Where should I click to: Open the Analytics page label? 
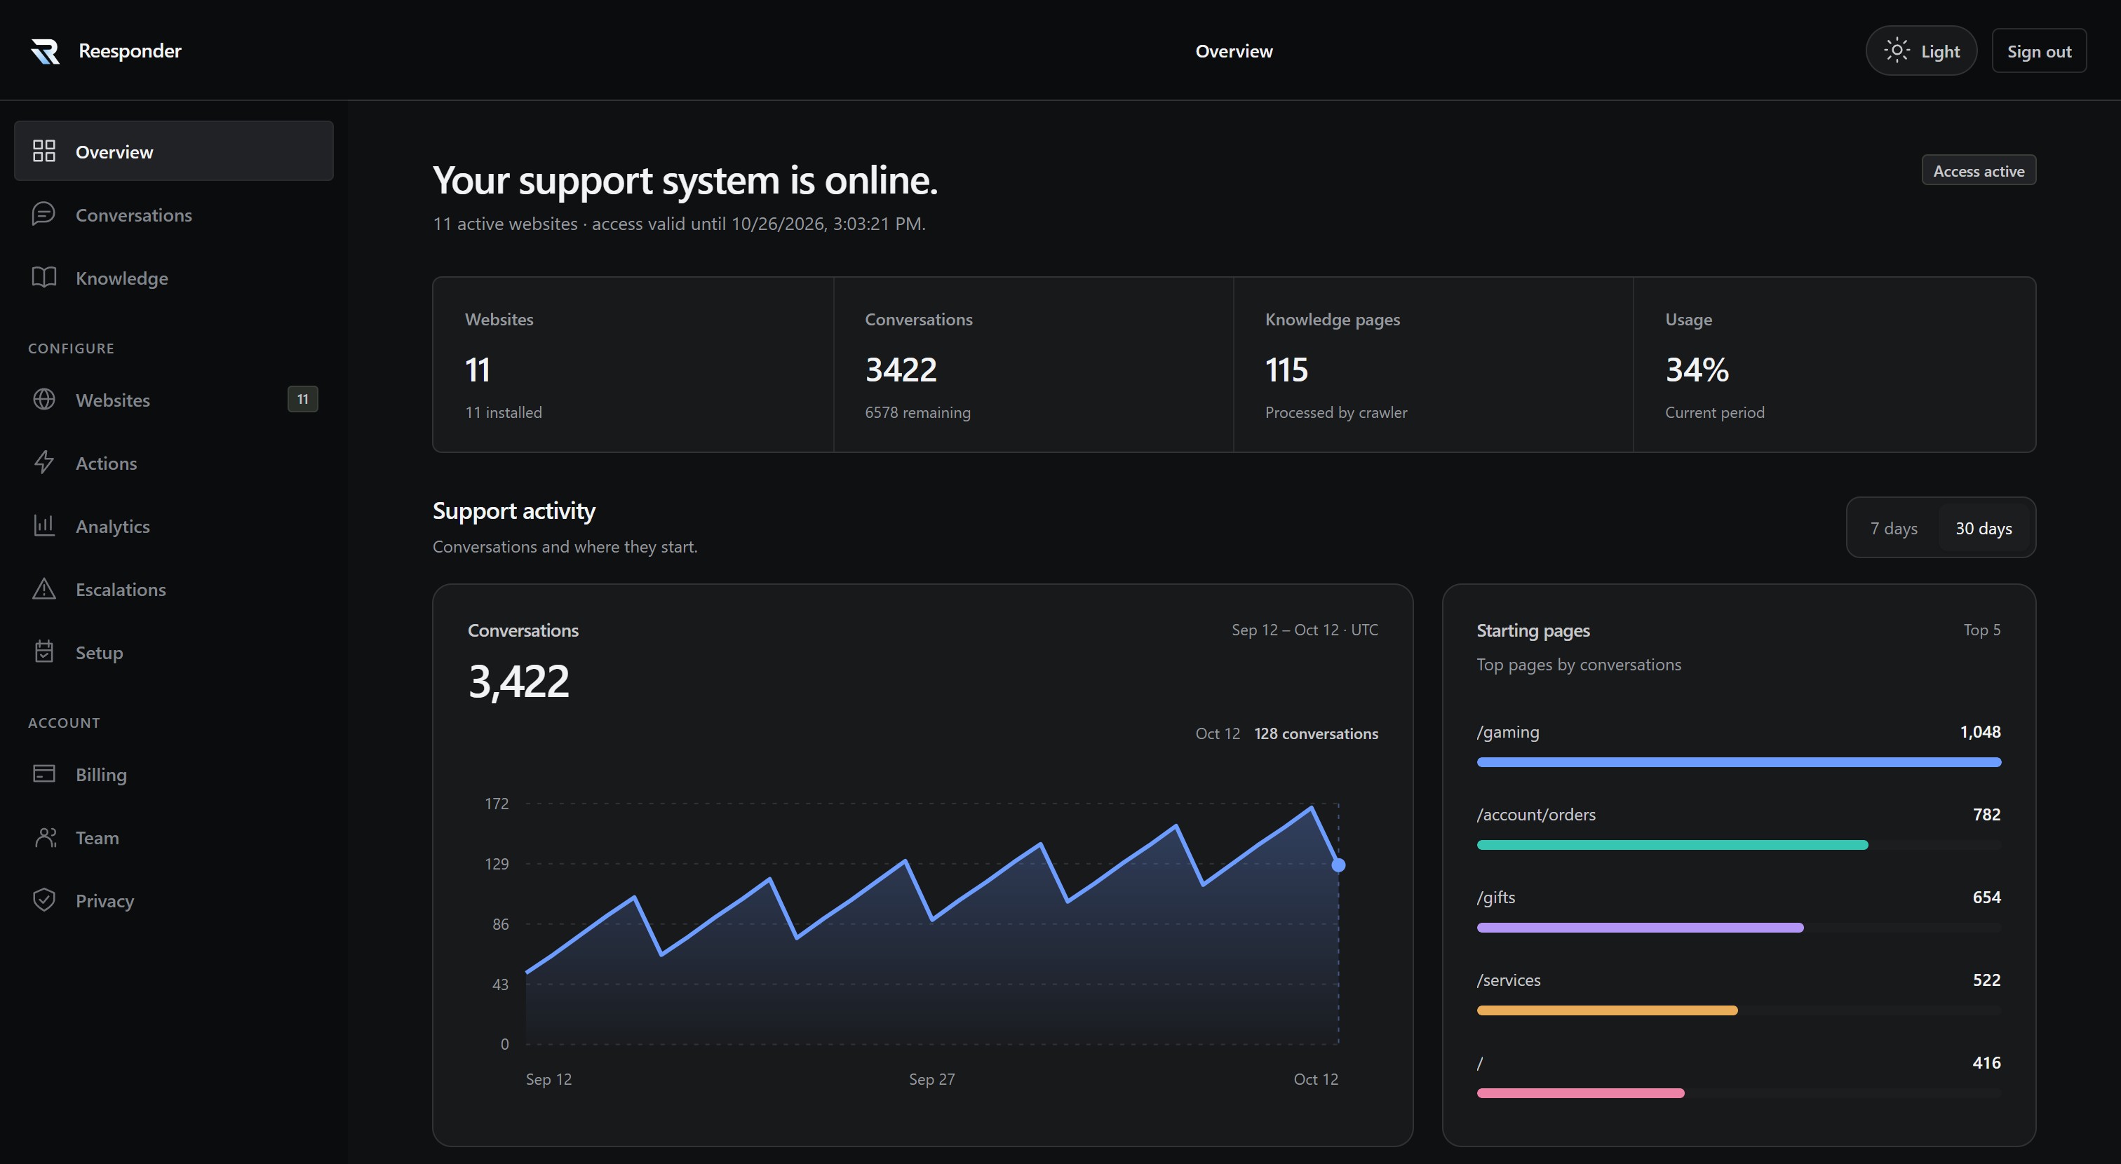pos(113,526)
